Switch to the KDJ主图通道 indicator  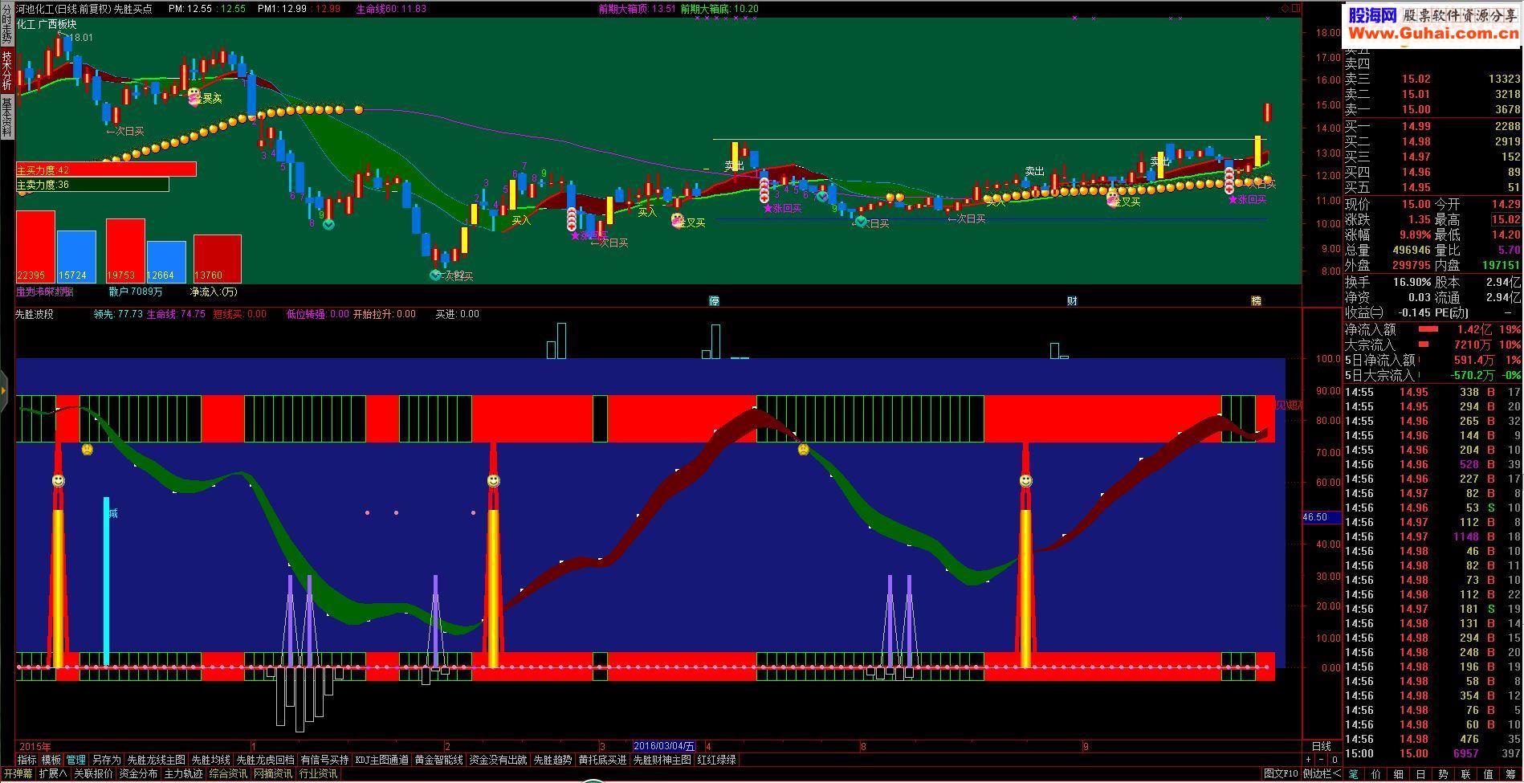click(x=382, y=760)
